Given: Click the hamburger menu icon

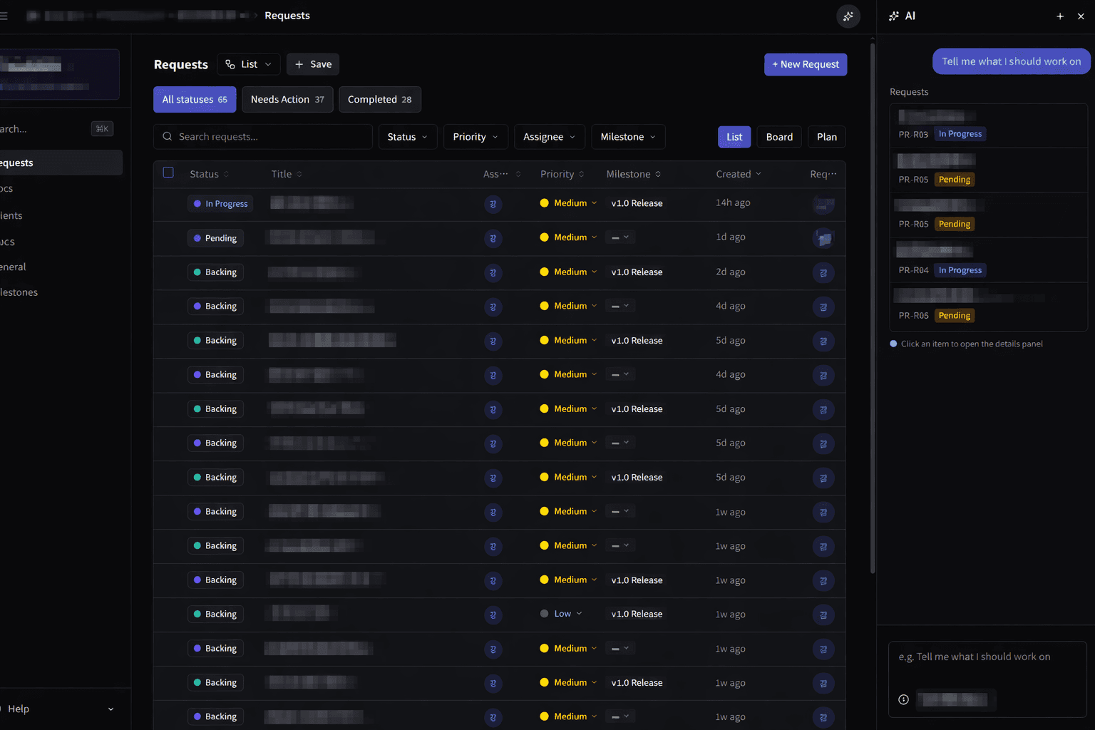Looking at the screenshot, I should point(4,16).
